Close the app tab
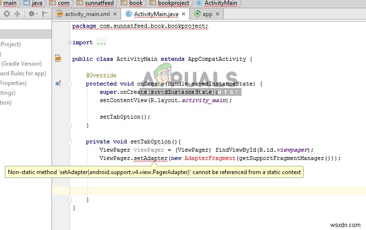The image size is (366, 230). pos(218,14)
